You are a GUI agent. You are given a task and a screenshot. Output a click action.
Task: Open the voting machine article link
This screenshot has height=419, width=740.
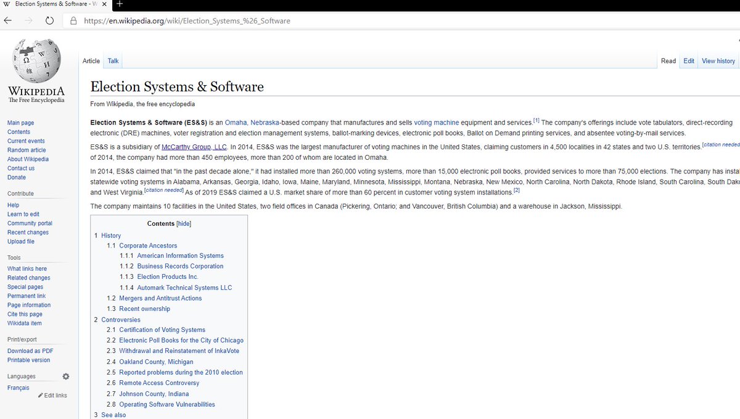tap(437, 123)
